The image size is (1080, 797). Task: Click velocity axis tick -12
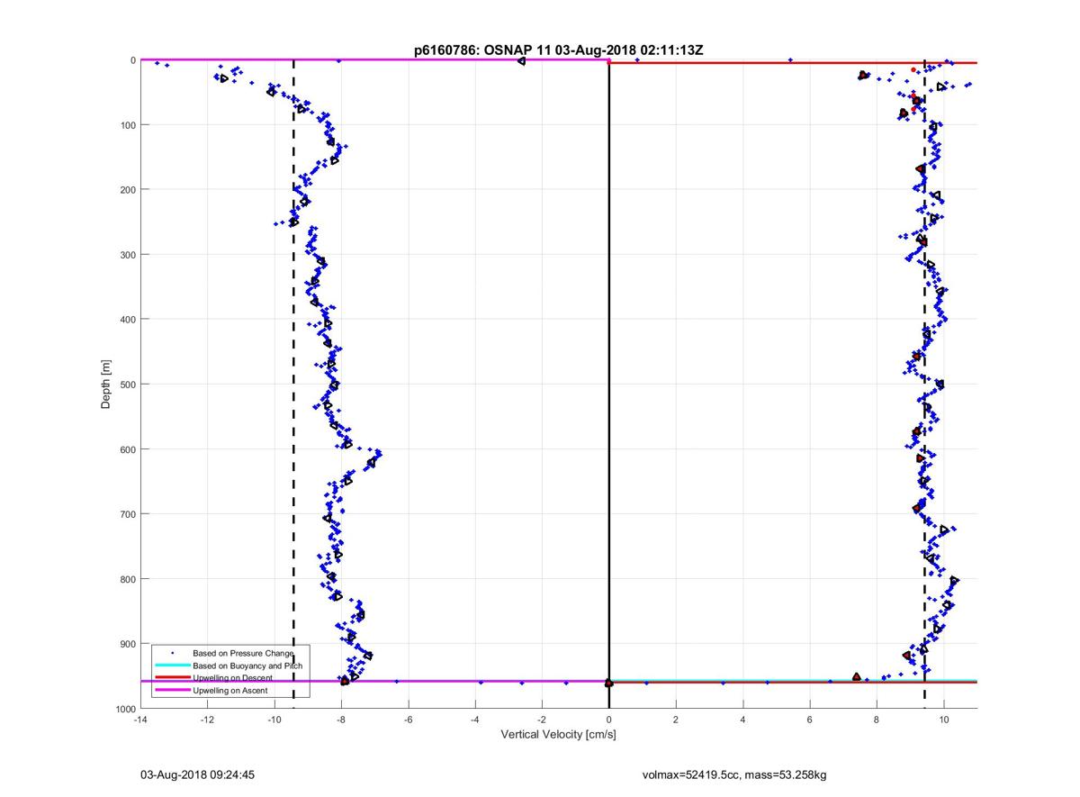tap(207, 720)
